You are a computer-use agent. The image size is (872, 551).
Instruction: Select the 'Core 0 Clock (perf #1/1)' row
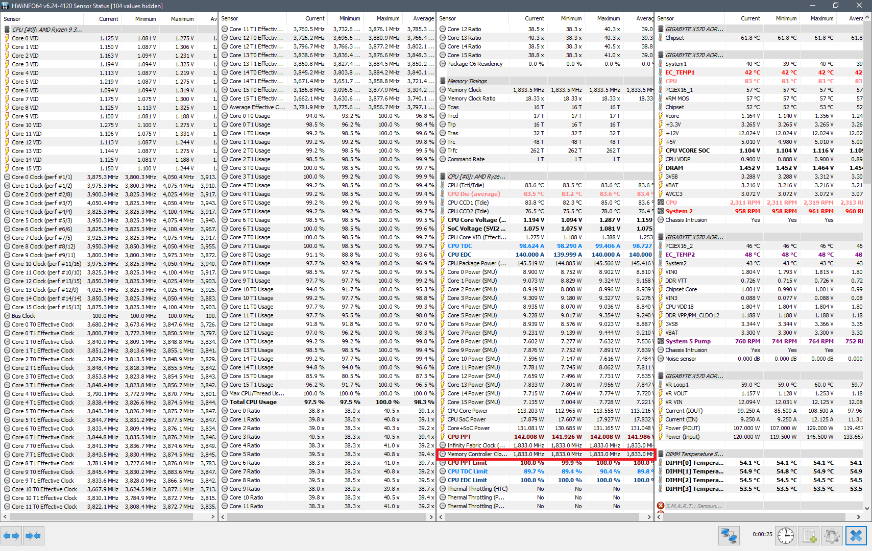coord(109,177)
